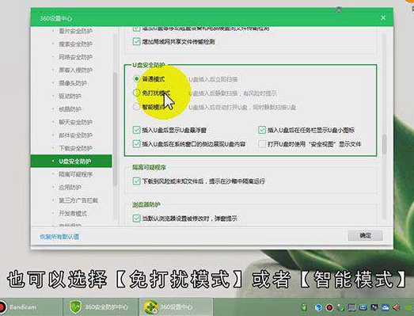Enable 打开U盘时使用安全视图显示文件 checkbox
Image resolution: width=414 pixels, height=316 pixels.
pos(262,143)
